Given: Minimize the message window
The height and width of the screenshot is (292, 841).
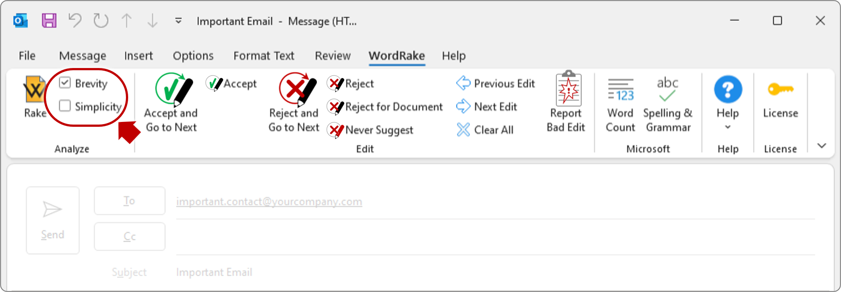Looking at the screenshot, I should tap(734, 21).
